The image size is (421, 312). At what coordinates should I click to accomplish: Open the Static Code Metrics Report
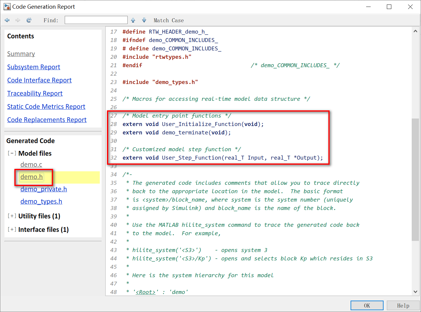click(x=46, y=107)
